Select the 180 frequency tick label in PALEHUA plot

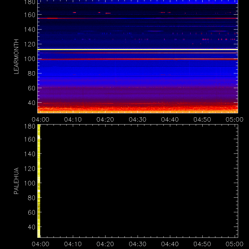[x=30, y=126]
